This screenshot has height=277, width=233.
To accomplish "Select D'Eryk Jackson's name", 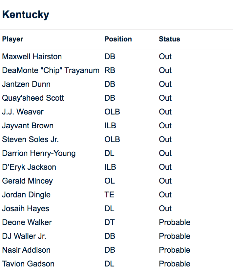I will (x=29, y=167).
